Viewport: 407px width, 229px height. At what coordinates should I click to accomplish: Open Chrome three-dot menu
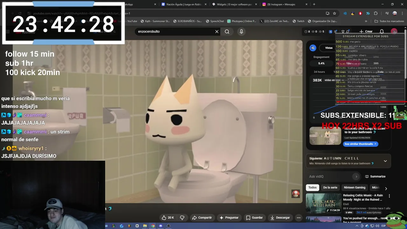[x=402, y=13]
